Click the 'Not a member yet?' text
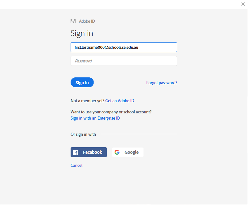 (87, 101)
